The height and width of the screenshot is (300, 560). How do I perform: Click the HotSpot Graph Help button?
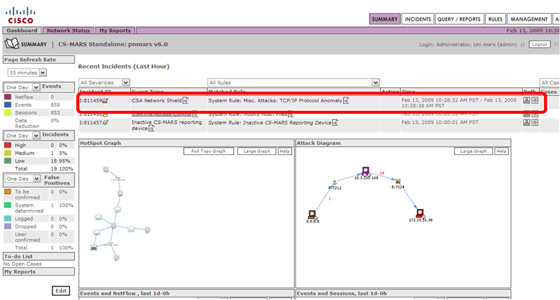click(x=284, y=151)
